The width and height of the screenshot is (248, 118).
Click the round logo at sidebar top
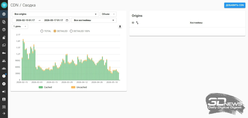(x=4, y=5)
